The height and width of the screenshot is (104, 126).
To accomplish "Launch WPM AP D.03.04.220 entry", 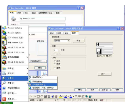I will click(15, 62).
